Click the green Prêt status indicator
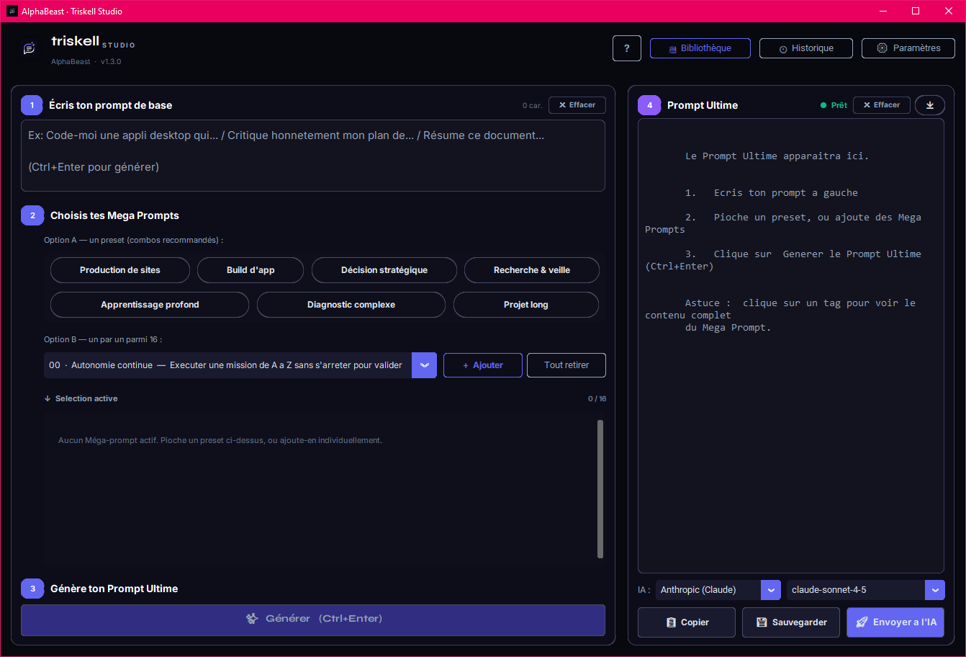Image resolution: width=966 pixels, height=657 pixels. 834,105
